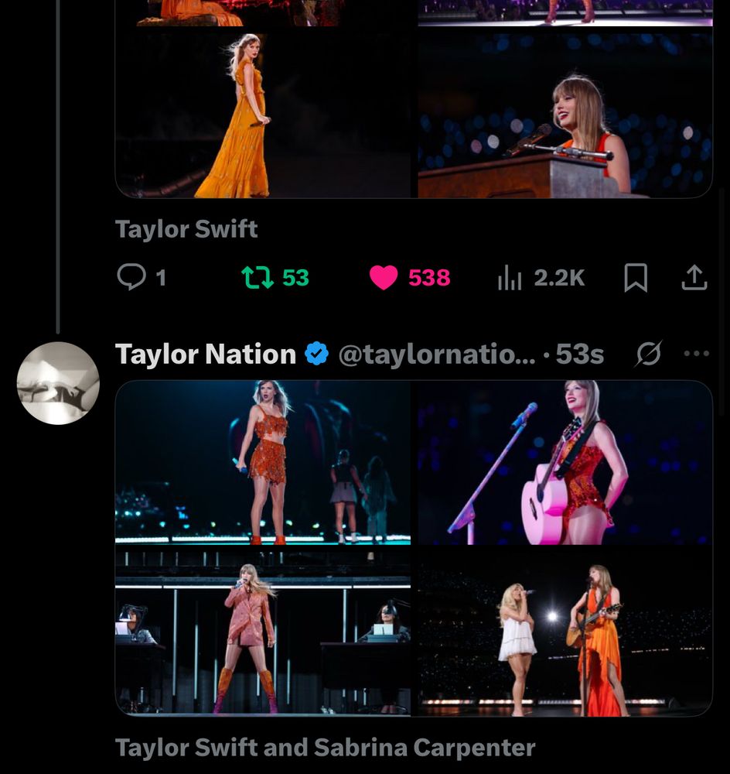730x774 pixels.
Task: Bookmark the Taylor Swift photo post
Action: (635, 277)
